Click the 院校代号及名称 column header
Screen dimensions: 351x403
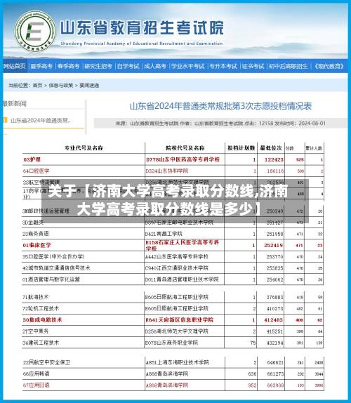185,148
